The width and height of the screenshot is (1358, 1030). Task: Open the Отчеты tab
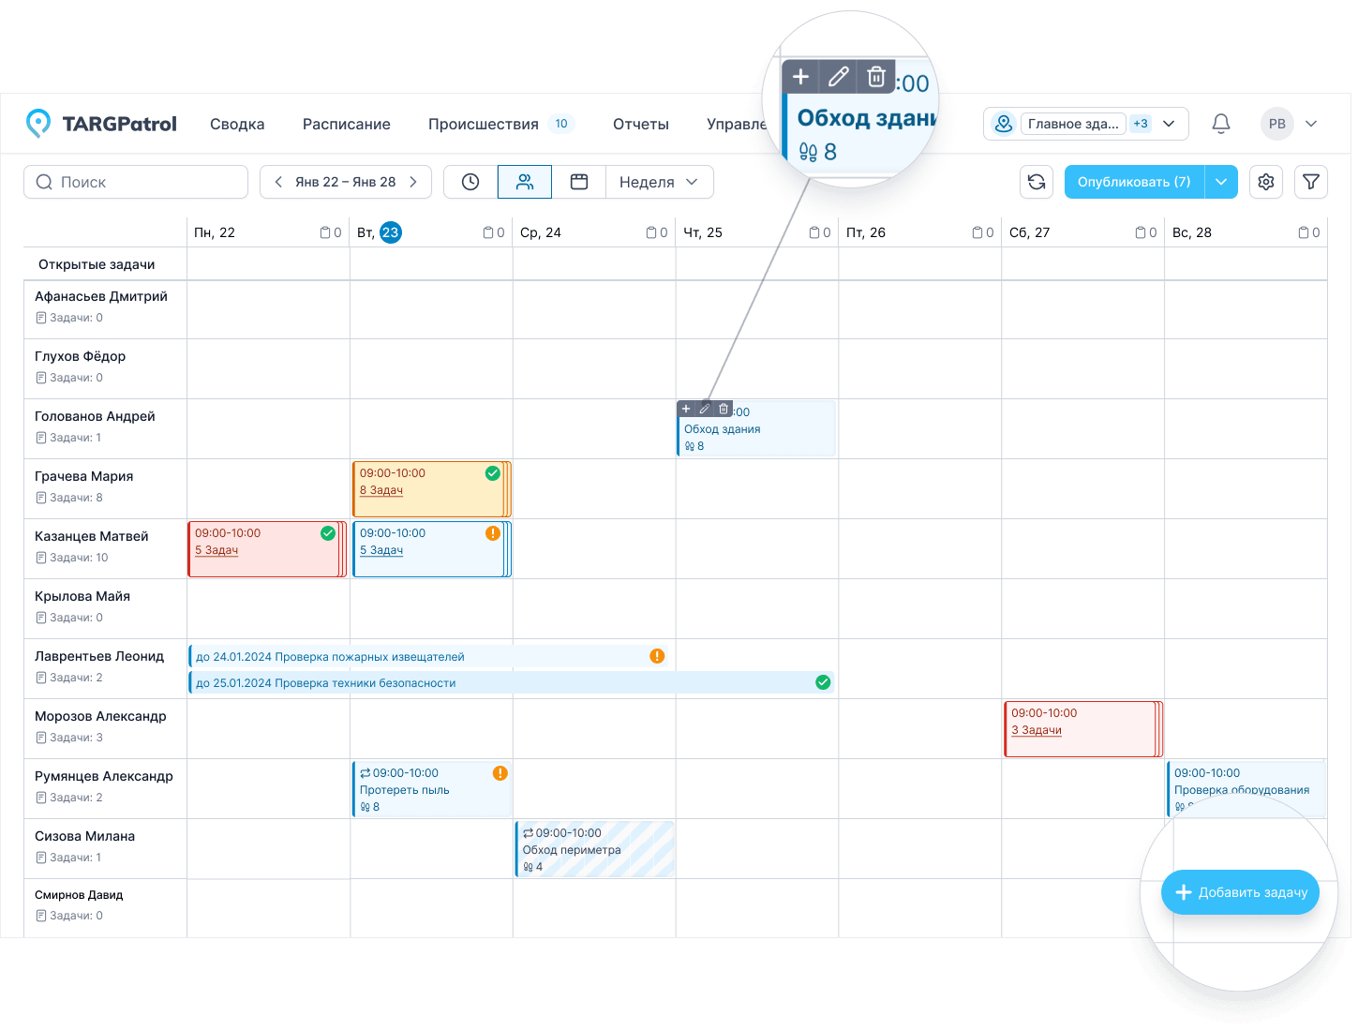click(x=641, y=124)
